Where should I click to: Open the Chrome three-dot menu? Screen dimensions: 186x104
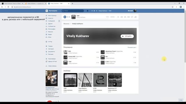[x=184, y=7]
